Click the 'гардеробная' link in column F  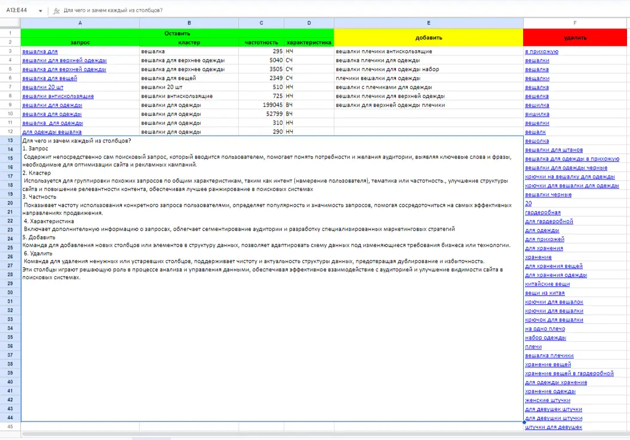542,212
